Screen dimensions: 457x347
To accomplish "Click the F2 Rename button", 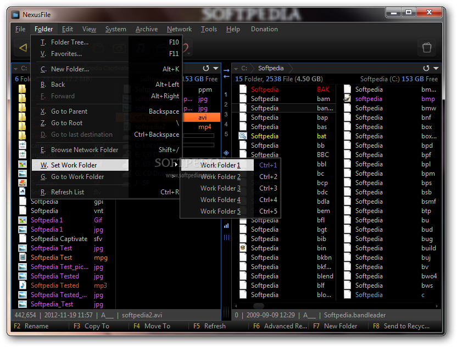I will tap(31, 326).
